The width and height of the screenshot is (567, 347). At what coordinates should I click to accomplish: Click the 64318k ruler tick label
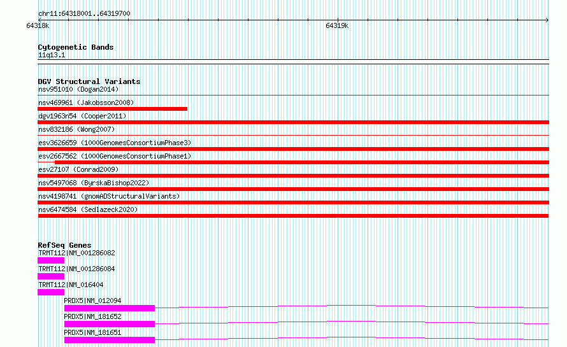coord(38,25)
